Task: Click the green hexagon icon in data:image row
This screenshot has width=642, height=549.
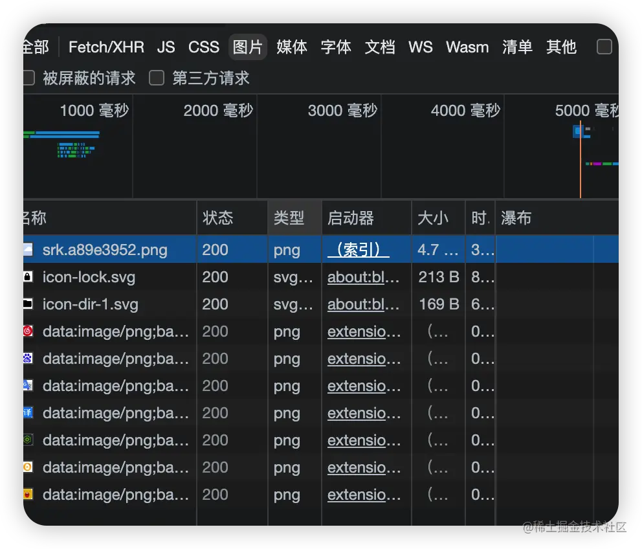Action: [28, 440]
